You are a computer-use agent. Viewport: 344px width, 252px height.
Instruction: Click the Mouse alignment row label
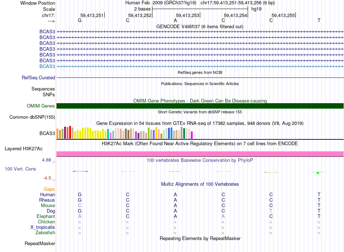[48, 206]
